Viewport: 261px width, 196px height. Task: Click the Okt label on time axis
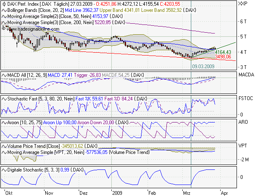click(x=9, y=193)
